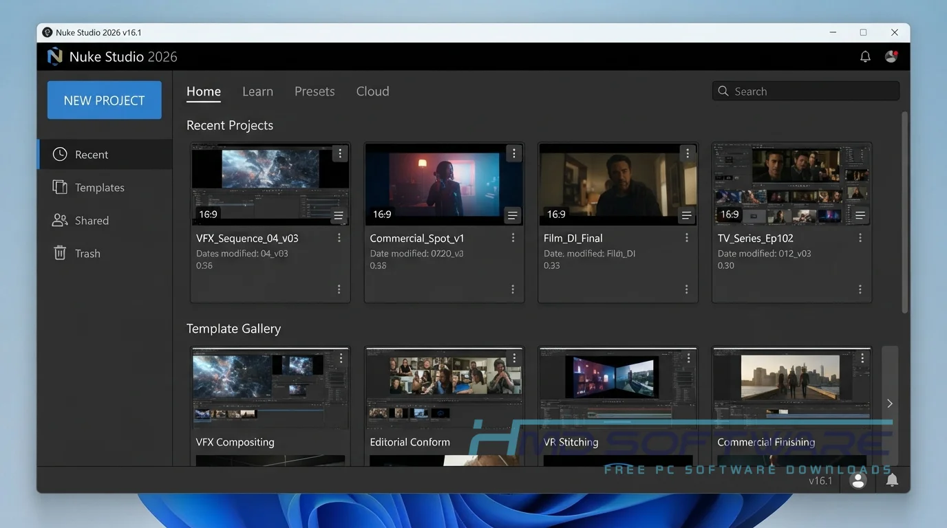This screenshot has height=528, width=947.
Task: Click the TV_Series_Ep102 project title
Action: coord(756,239)
